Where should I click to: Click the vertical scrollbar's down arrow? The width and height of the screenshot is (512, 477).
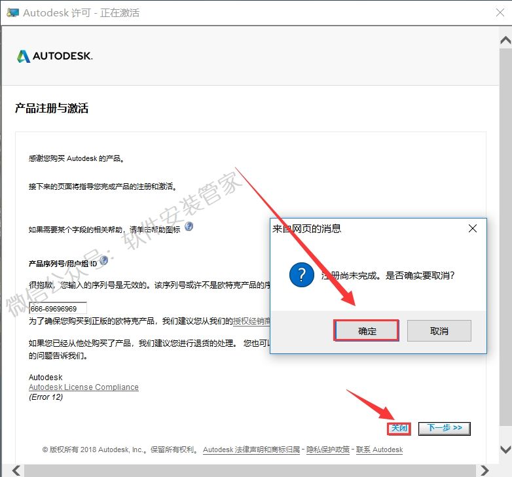pos(505,450)
